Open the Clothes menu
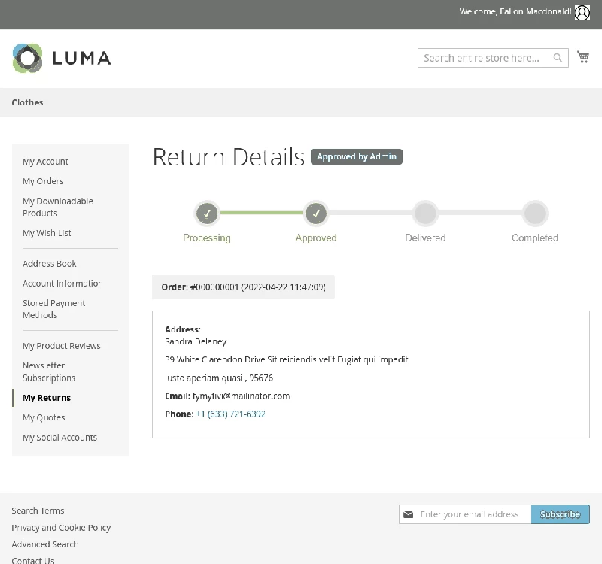602x564 pixels. tap(27, 102)
